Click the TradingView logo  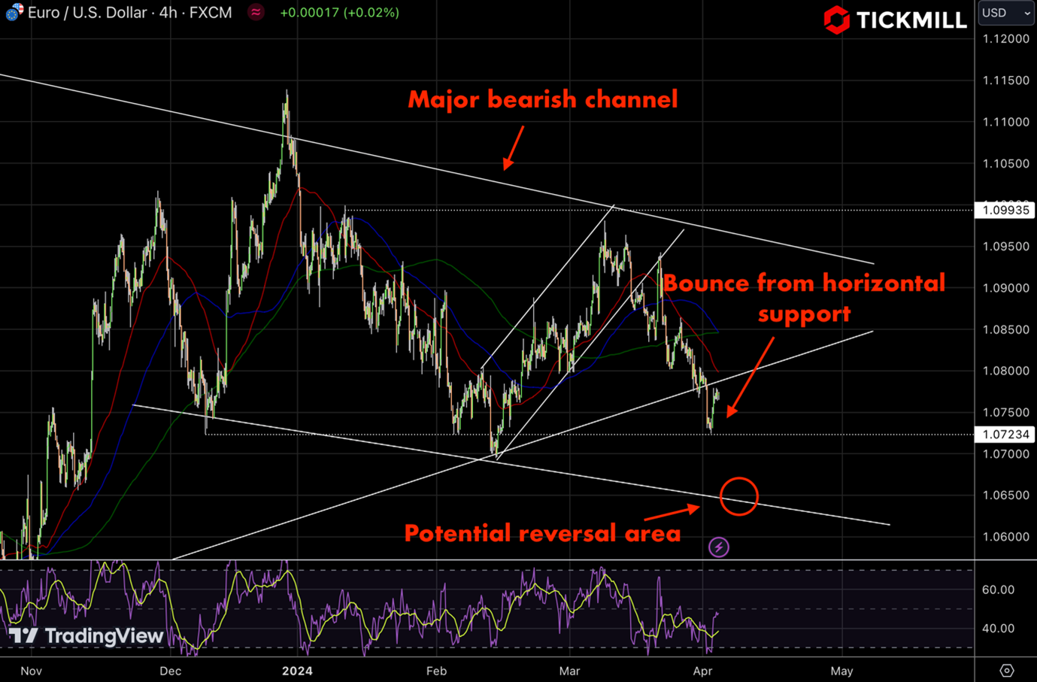pyautogui.click(x=86, y=636)
